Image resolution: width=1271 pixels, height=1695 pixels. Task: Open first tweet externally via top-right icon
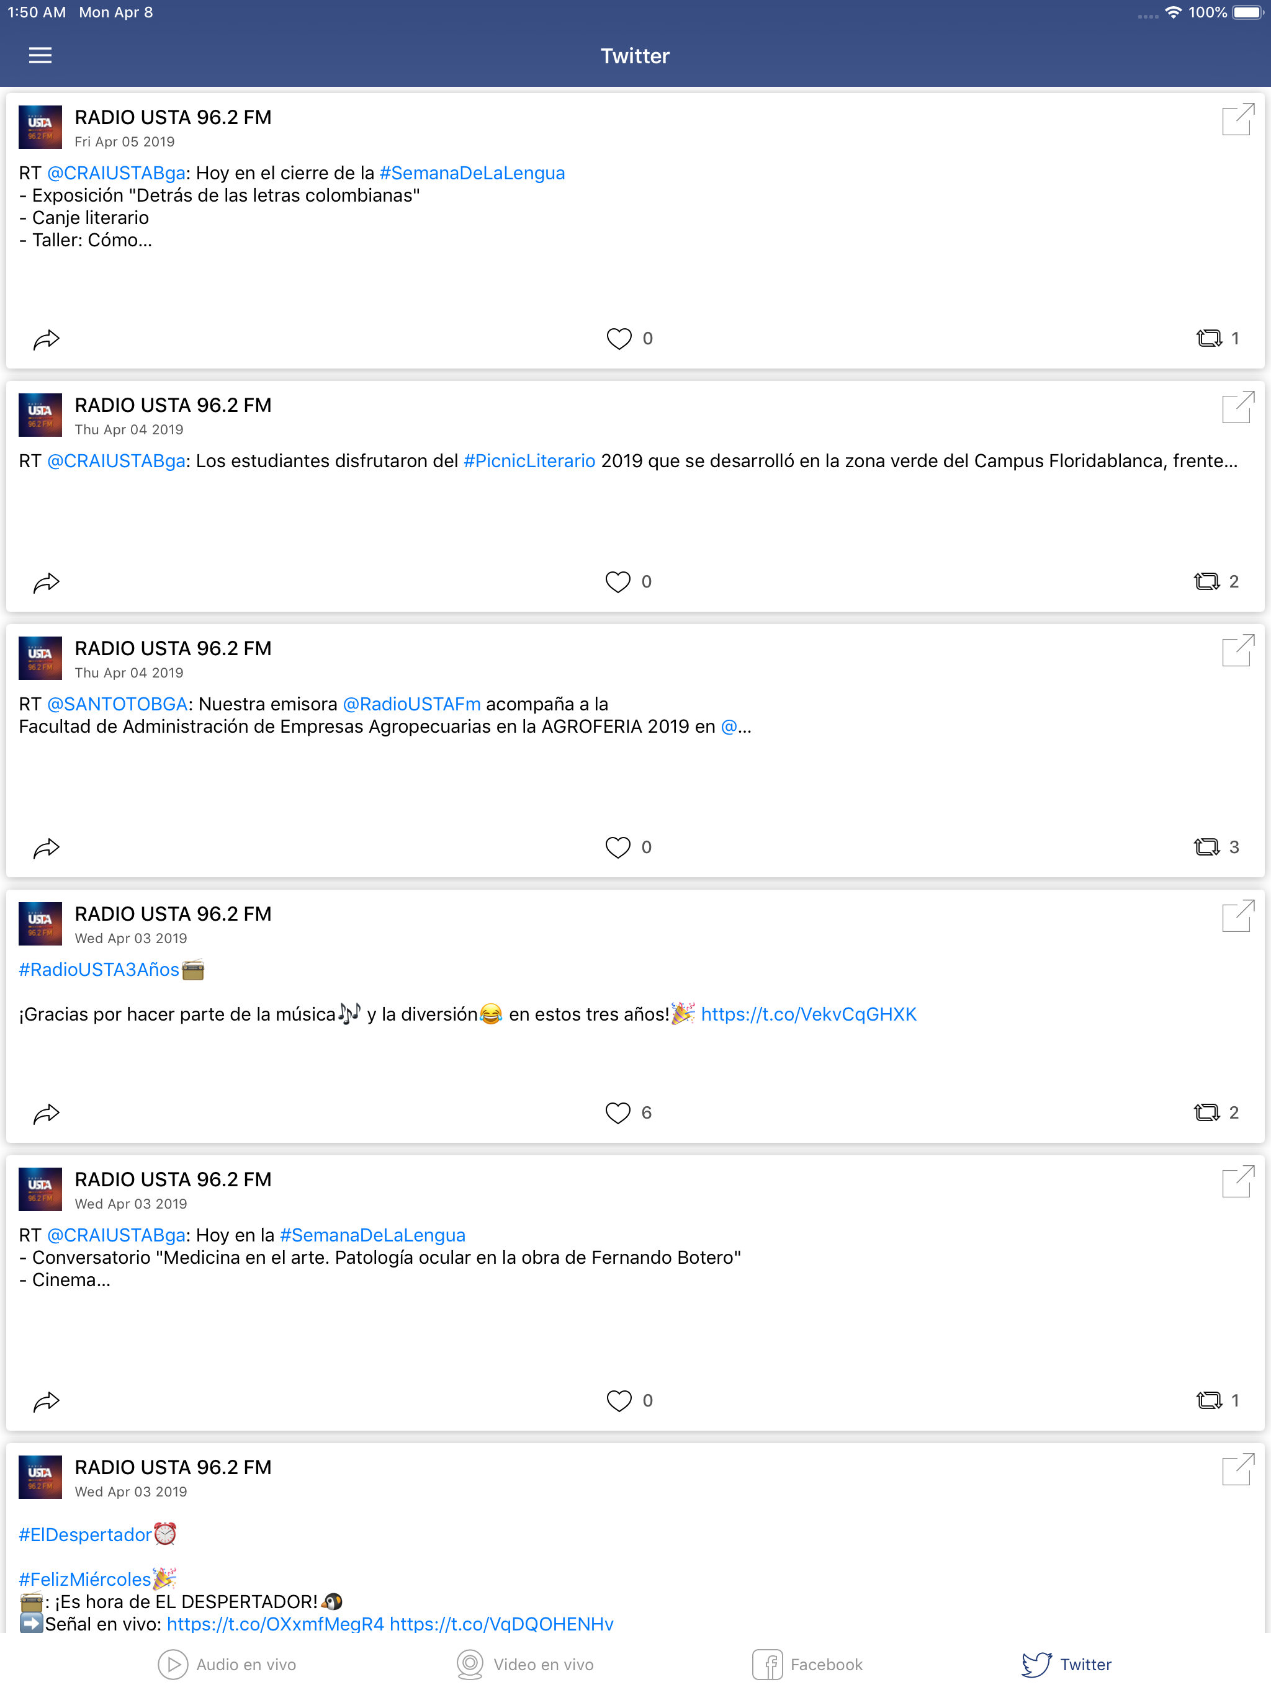(1237, 120)
